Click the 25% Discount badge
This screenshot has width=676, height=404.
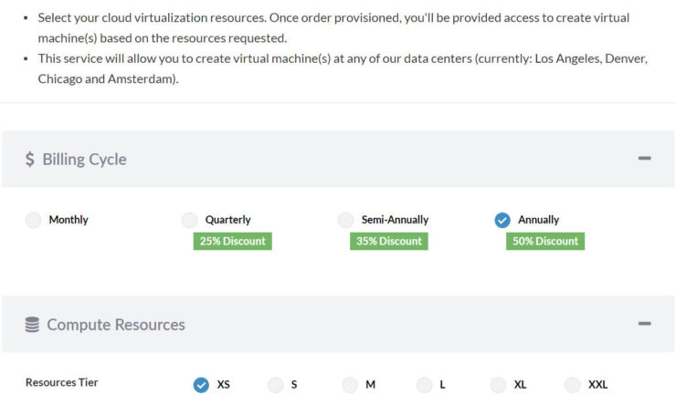pyautogui.click(x=232, y=241)
